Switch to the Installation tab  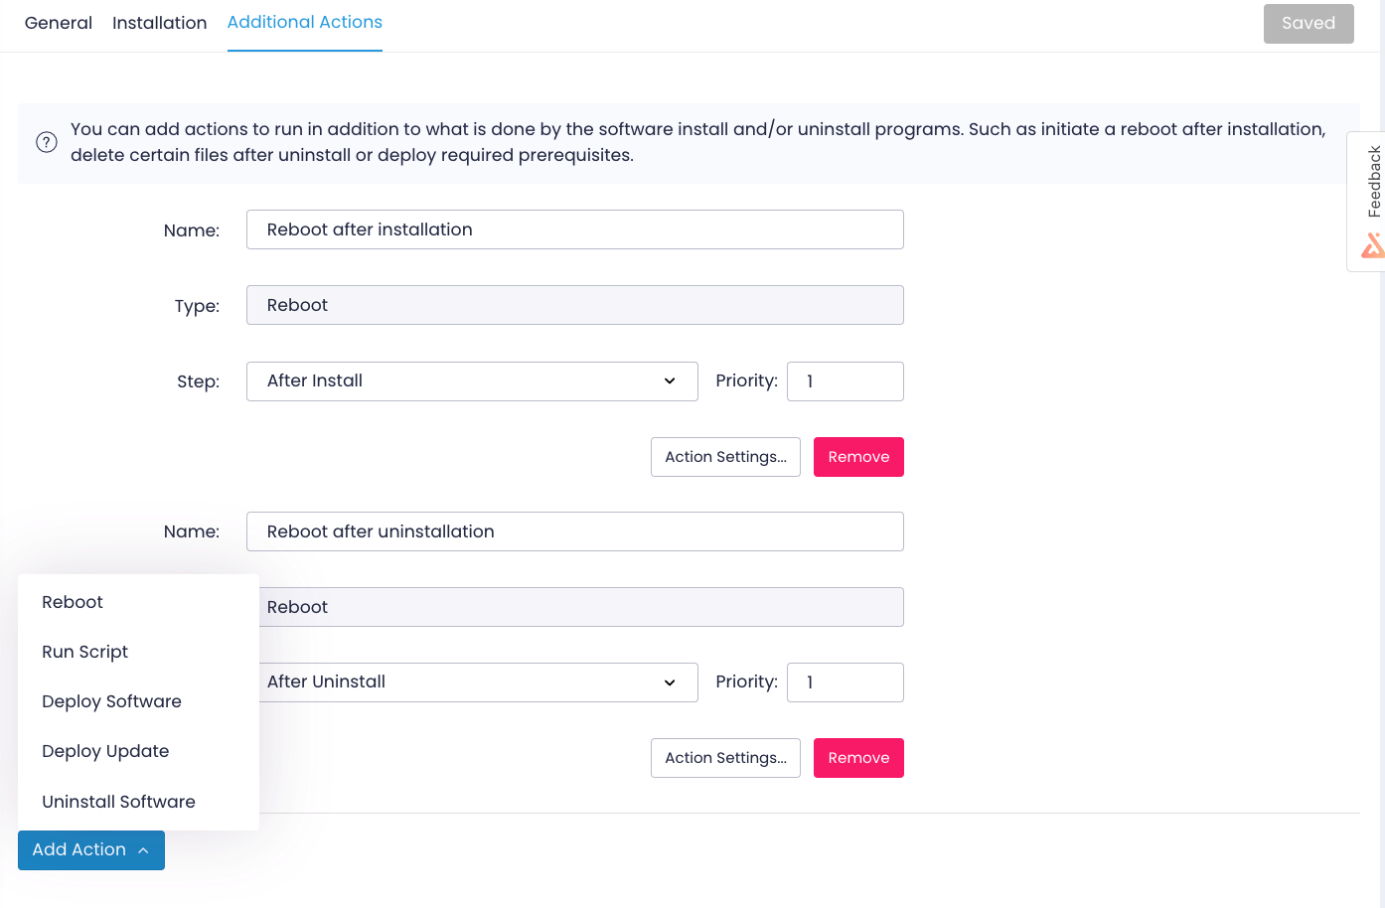(159, 22)
